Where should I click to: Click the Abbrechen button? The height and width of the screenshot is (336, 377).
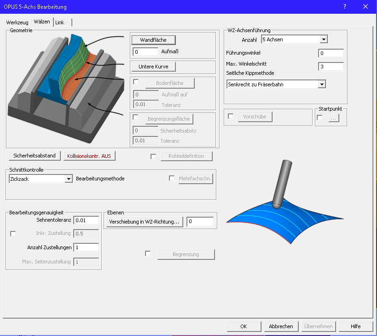[x=281, y=326]
